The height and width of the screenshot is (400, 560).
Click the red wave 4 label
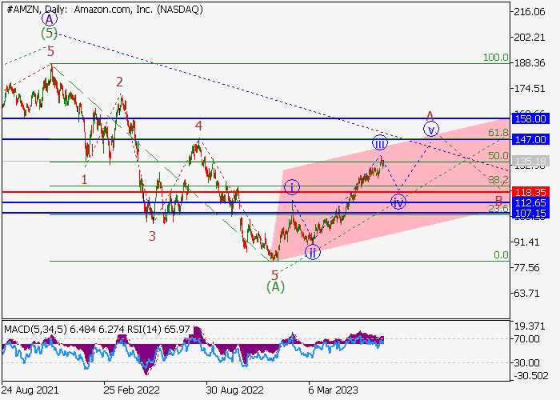click(x=198, y=126)
